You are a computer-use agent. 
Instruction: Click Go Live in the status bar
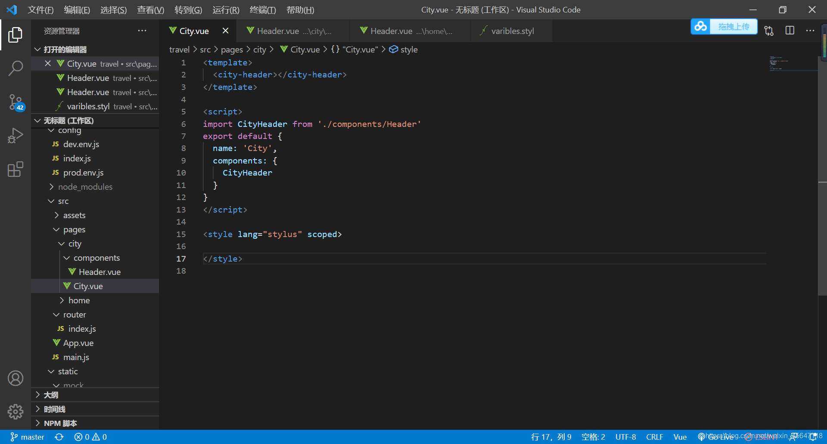coord(715,437)
